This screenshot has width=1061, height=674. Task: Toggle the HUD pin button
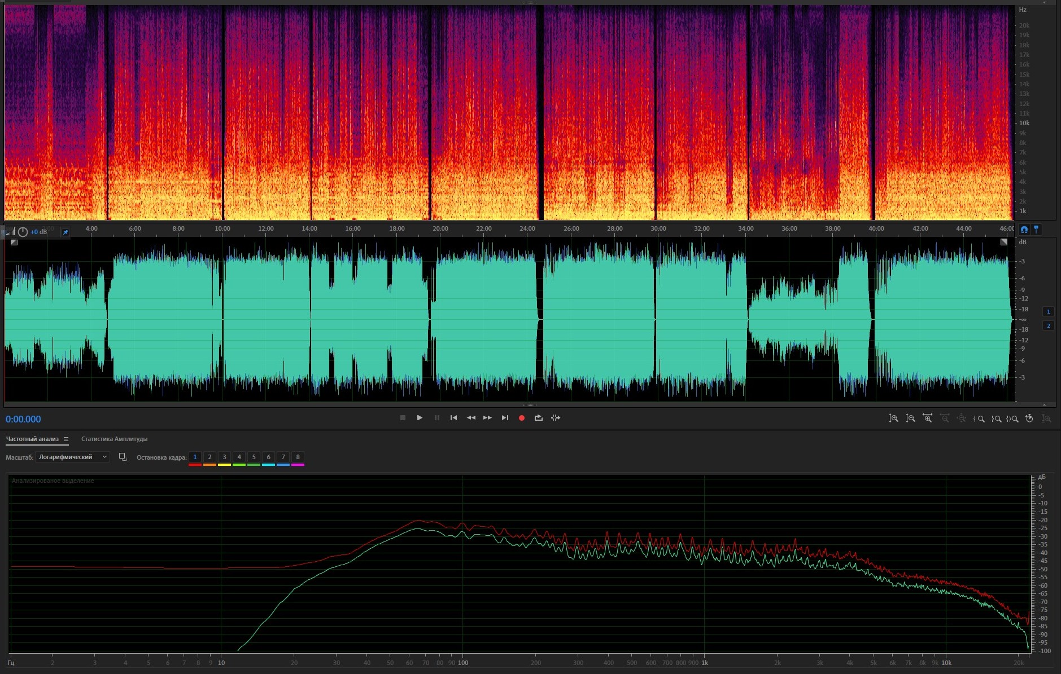pyautogui.click(x=65, y=232)
